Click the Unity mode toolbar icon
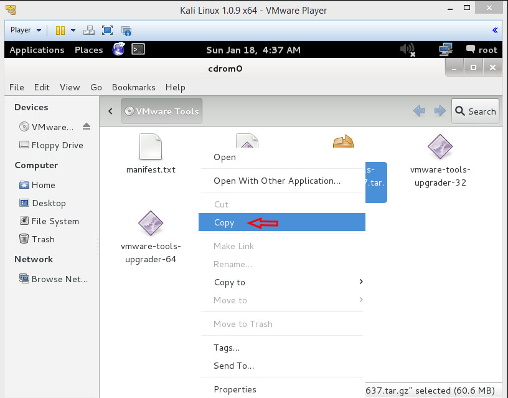Screen dimensions: 508x398 (x=126, y=31)
